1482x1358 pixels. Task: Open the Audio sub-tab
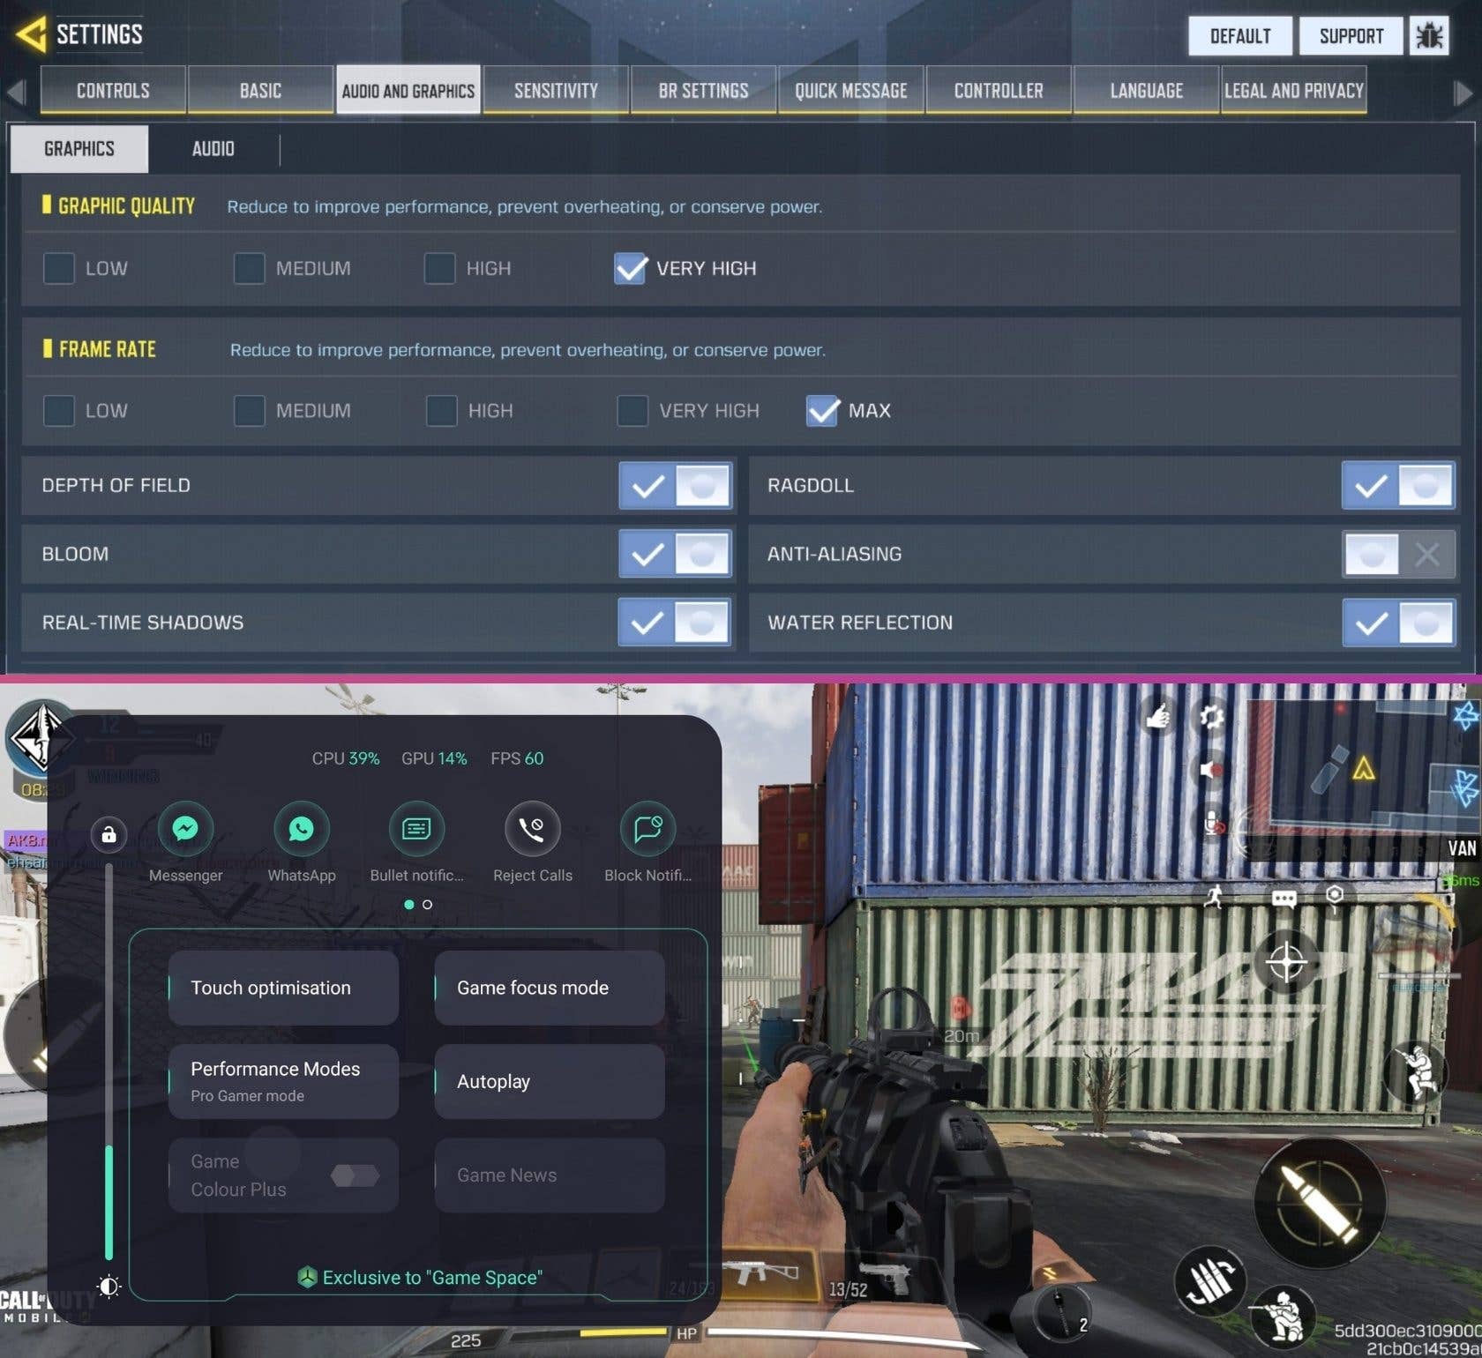(x=213, y=149)
